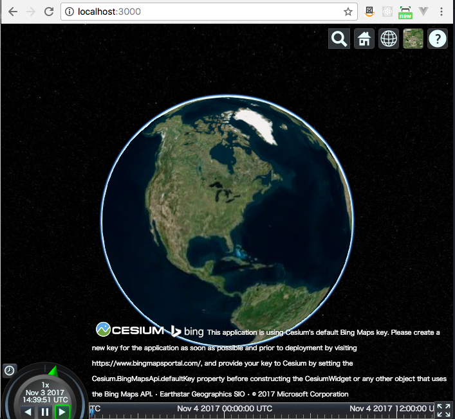Viewport: 455px width, 419px height.
Task: Open the green 'new' extension icon
Action: 405,12
